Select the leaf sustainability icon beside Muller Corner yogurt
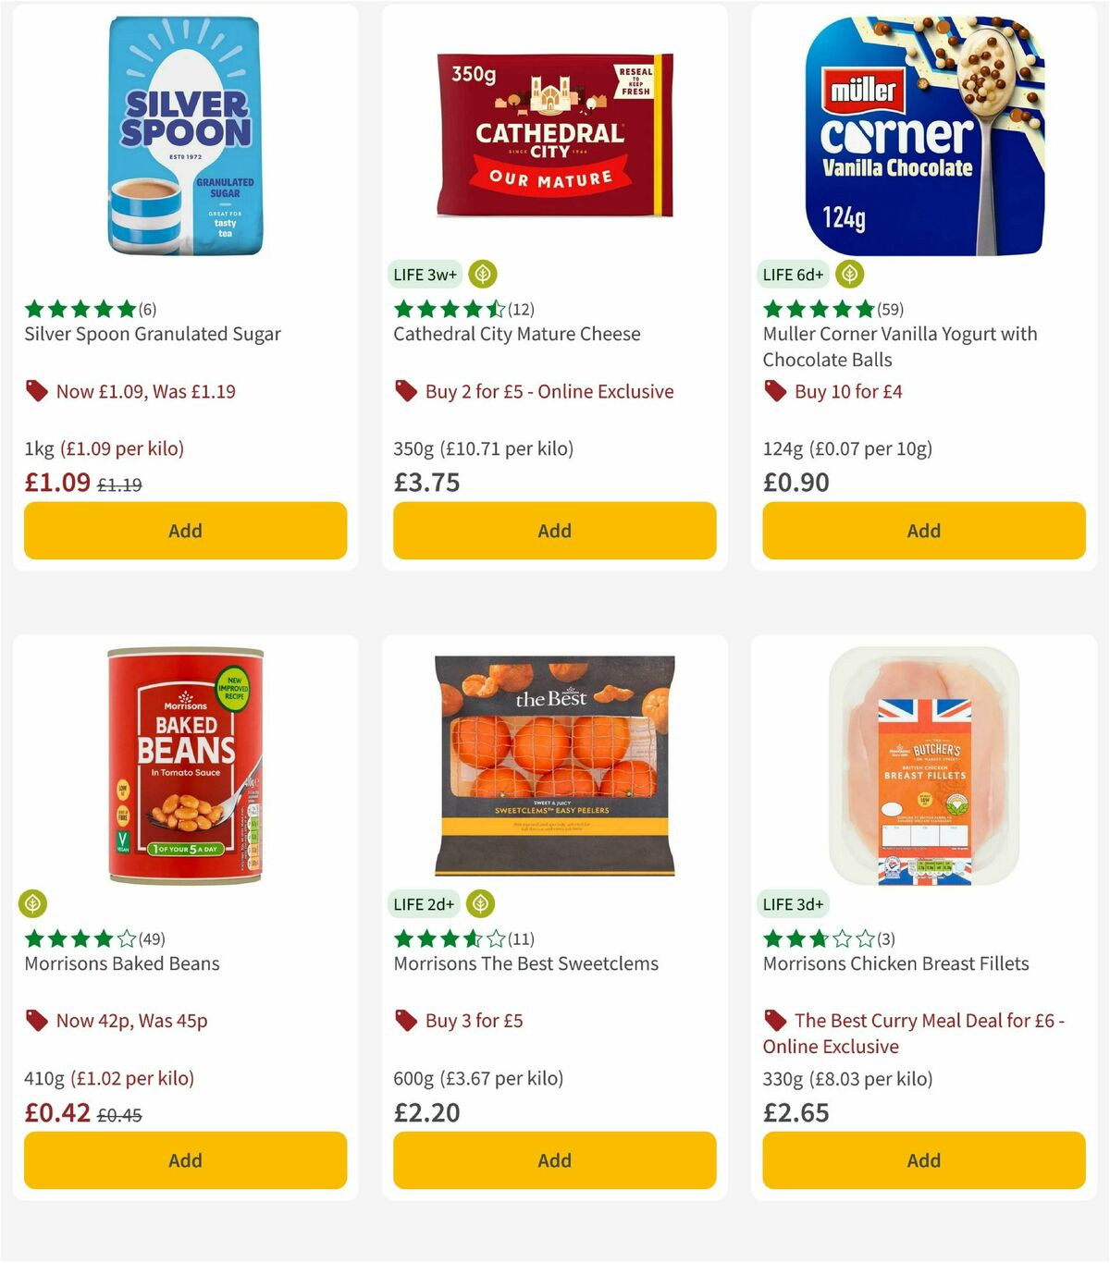 849,274
